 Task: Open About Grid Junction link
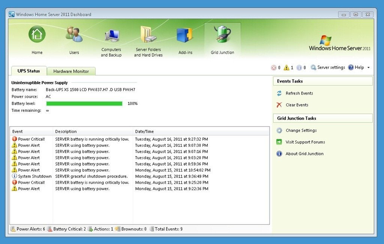click(304, 154)
